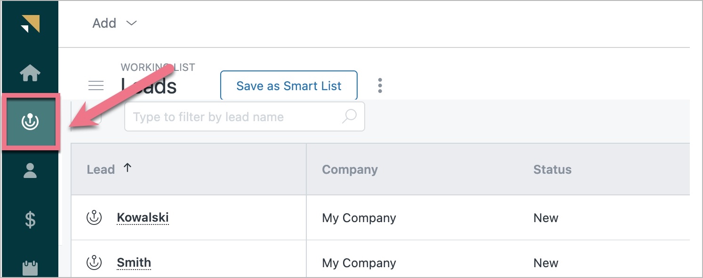The image size is (703, 278).
Task: Focus the filter by lead name field
Action: point(235,117)
